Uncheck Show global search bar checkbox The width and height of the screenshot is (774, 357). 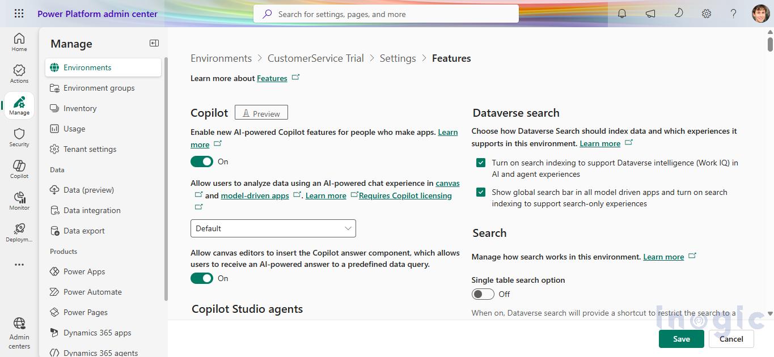481,192
